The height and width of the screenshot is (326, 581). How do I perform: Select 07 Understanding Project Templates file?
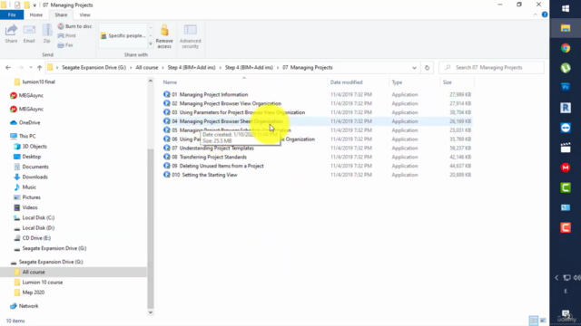coord(212,149)
